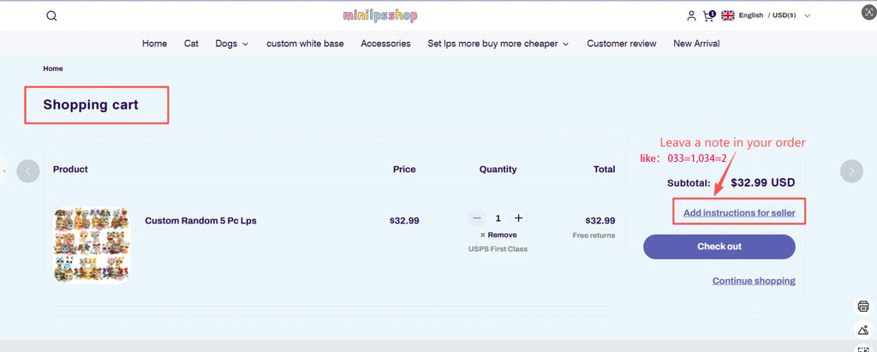Click the image mountain icon on right

click(x=862, y=330)
